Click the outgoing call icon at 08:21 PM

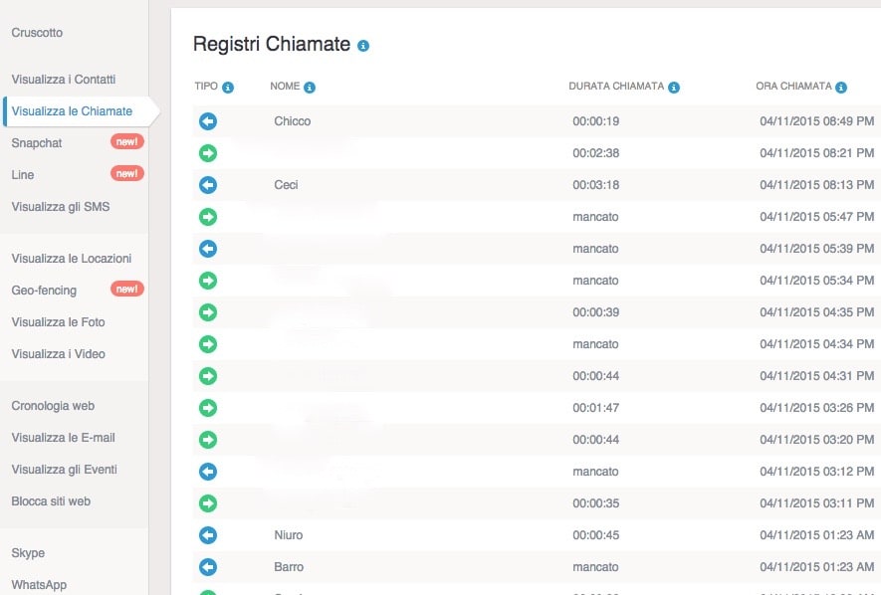click(x=208, y=153)
